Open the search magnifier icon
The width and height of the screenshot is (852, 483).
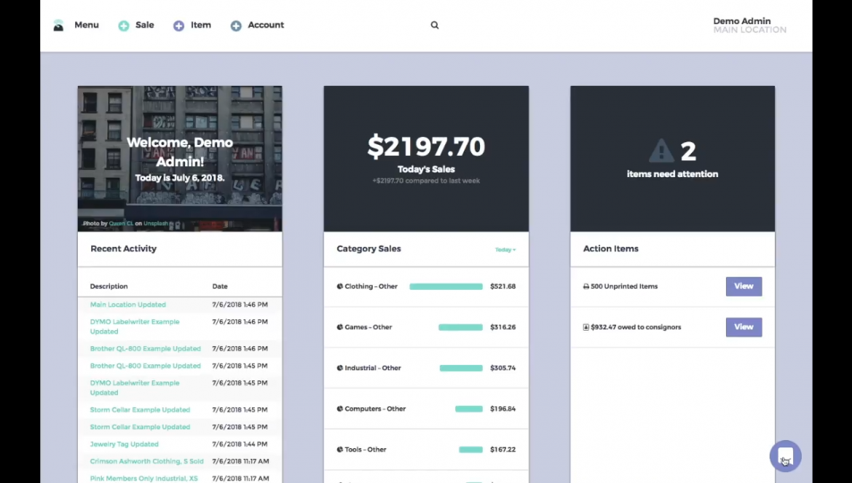coord(435,25)
